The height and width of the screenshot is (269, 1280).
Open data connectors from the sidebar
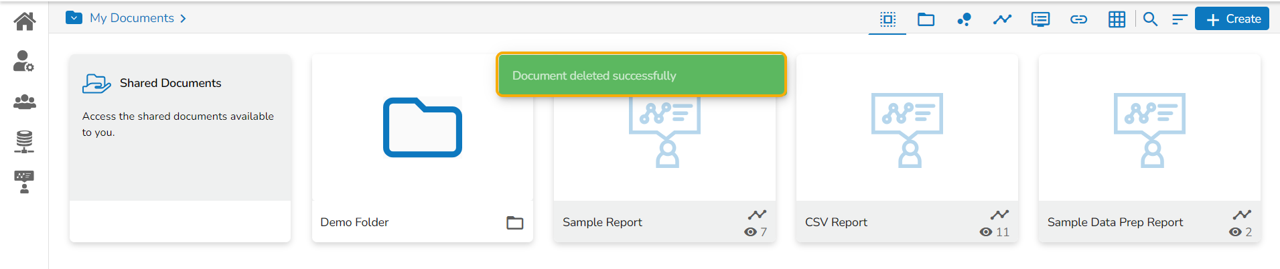pos(24,141)
